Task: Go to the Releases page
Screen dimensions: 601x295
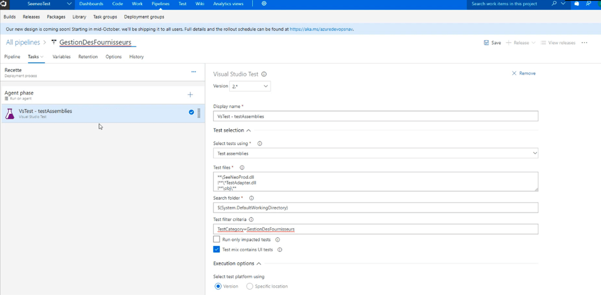Action: (x=31, y=17)
